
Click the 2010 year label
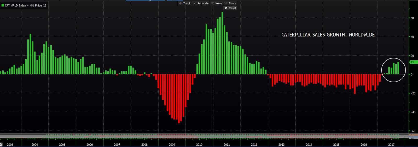[199, 145]
